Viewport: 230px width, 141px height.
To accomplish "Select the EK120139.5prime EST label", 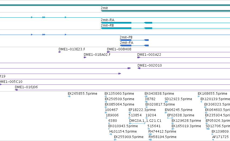I will [215, 99].
